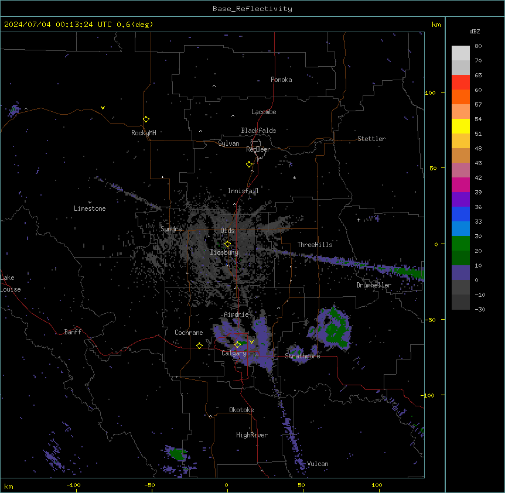Click the green radar echo northeast of Strathmore

336,330
